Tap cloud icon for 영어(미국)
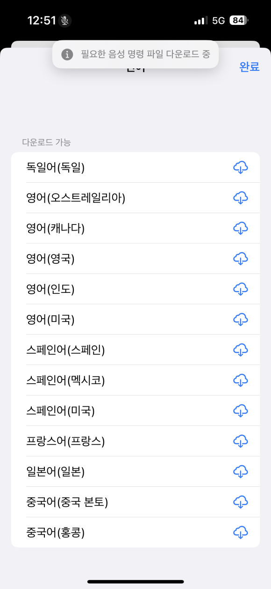 click(x=240, y=319)
